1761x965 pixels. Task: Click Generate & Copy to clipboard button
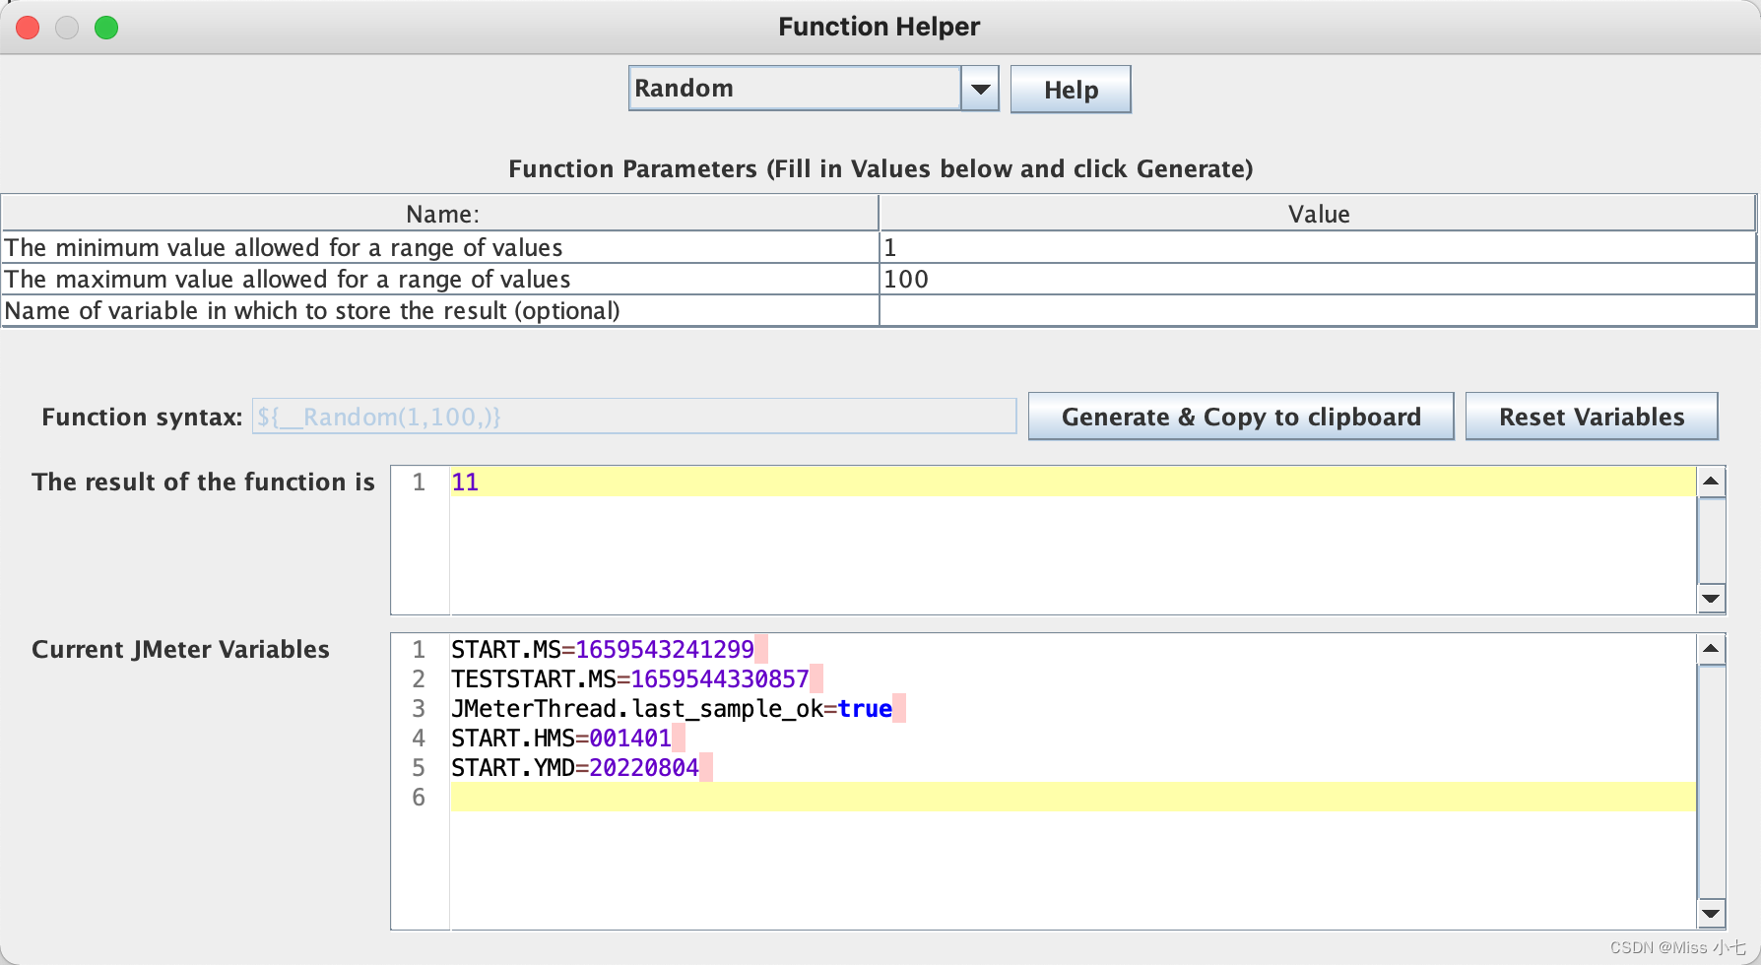point(1241,417)
